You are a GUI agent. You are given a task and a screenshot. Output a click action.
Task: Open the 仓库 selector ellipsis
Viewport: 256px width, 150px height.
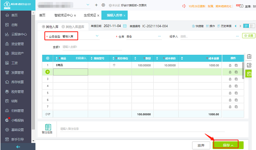(x=159, y=37)
